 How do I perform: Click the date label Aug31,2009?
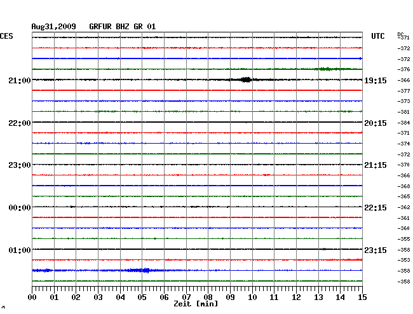[x=54, y=27]
